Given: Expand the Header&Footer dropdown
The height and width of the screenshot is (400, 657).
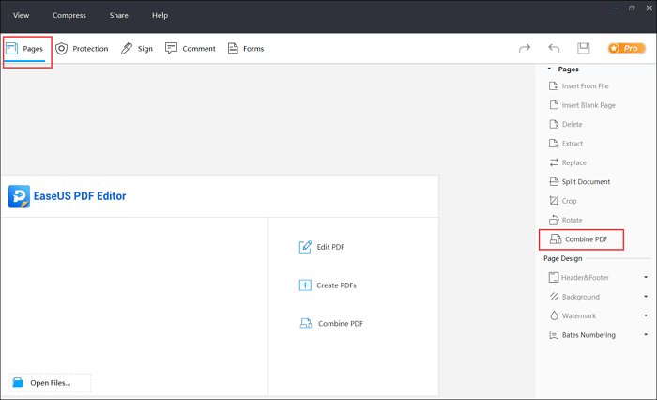Looking at the screenshot, I should click(x=646, y=278).
